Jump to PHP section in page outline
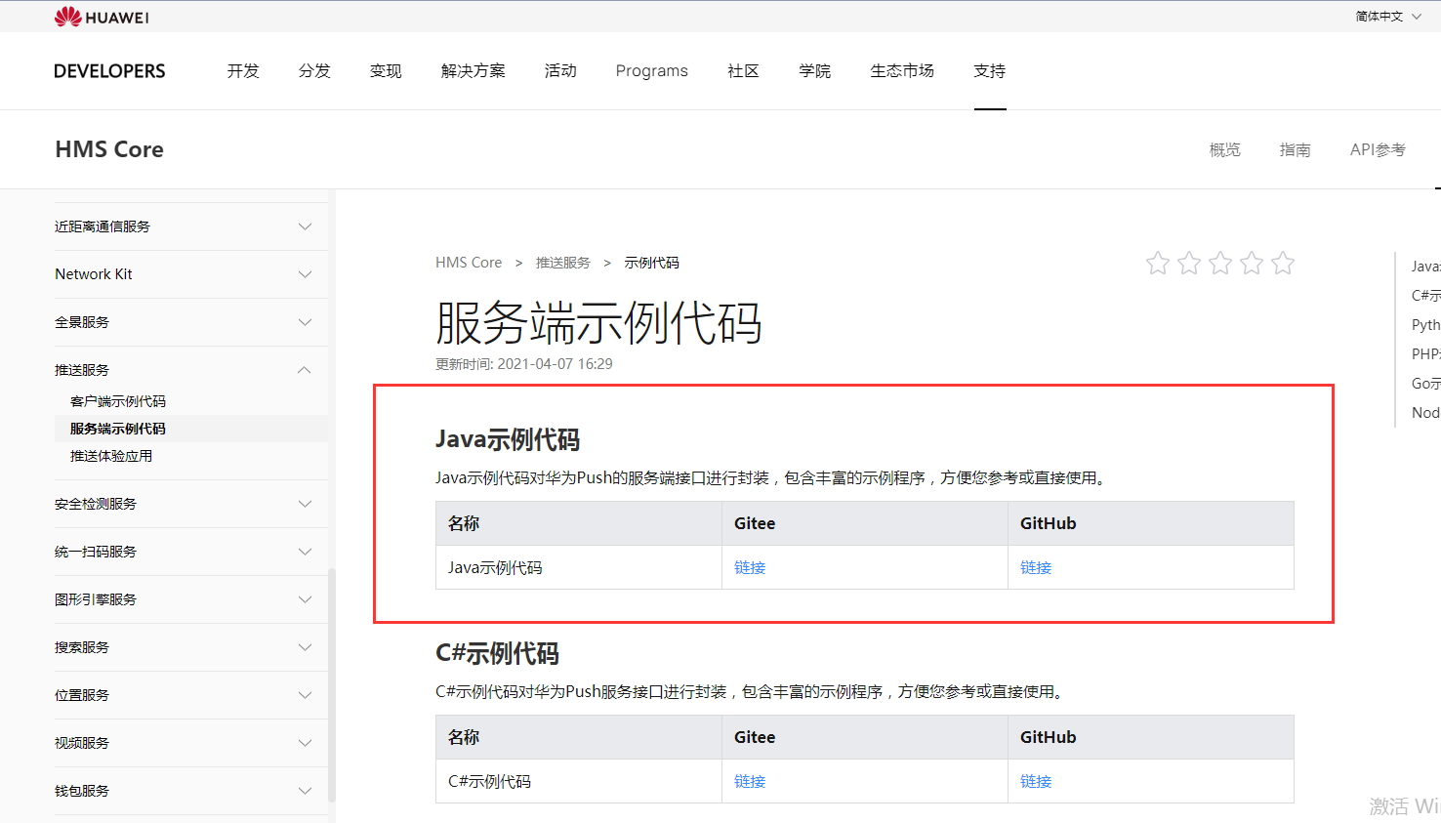The width and height of the screenshot is (1441, 823). [1425, 353]
